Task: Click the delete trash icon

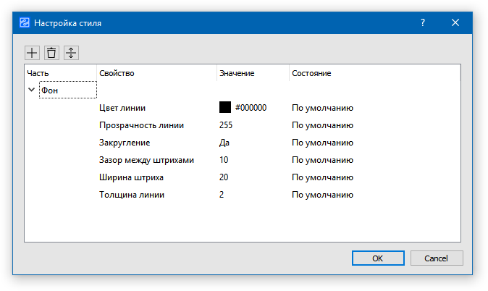Action: pyautogui.click(x=51, y=52)
